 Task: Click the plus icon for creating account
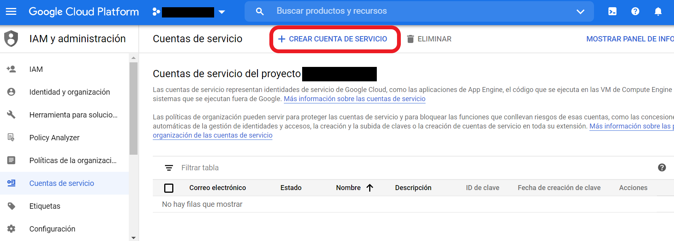coord(282,39)
